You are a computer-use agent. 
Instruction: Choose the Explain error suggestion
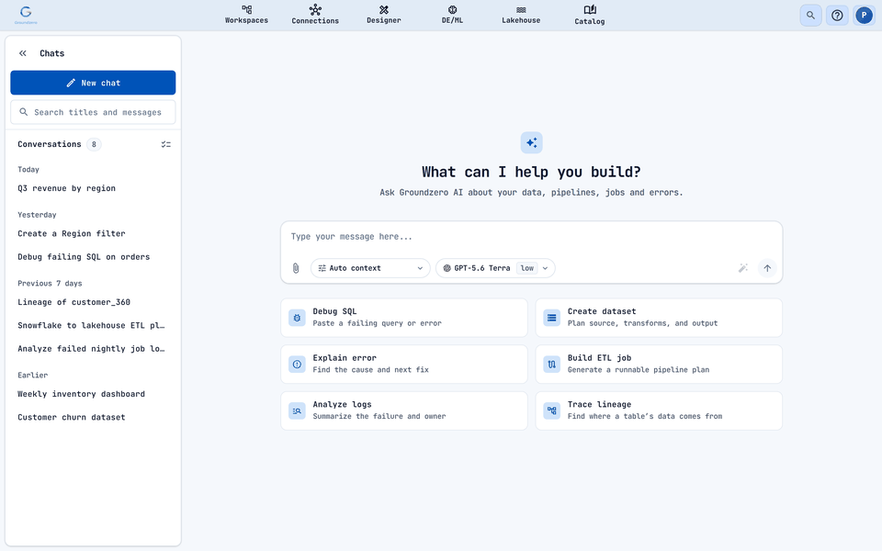click(x=404, y=365)
